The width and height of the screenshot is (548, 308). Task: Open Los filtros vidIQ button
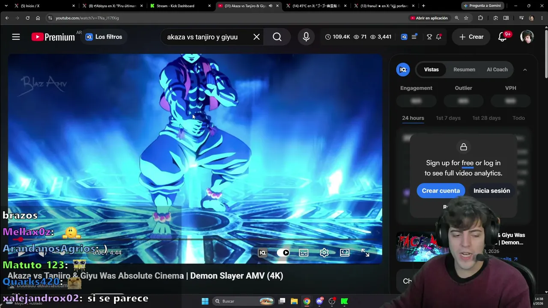pos(104,37)
